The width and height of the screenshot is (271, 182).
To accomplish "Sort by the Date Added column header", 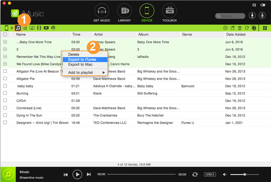I will coord(248,34).
